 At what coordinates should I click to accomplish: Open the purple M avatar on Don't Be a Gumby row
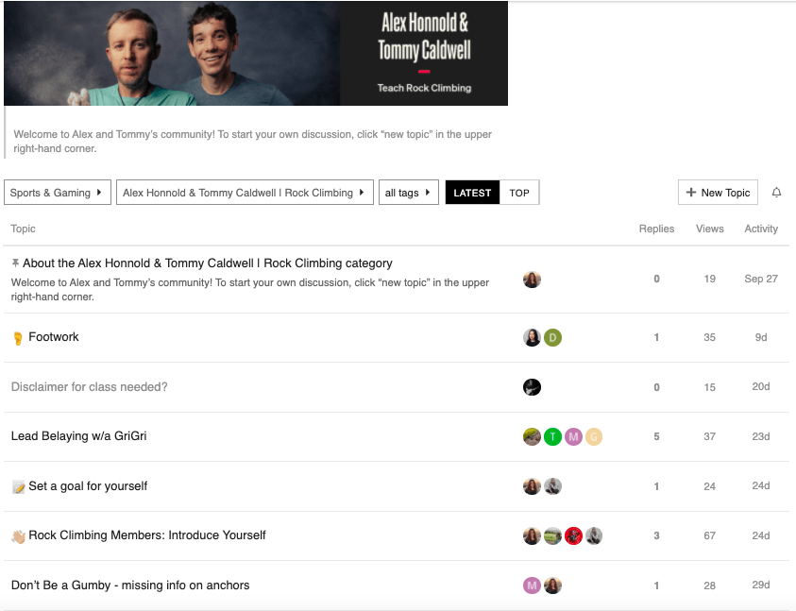532,586
